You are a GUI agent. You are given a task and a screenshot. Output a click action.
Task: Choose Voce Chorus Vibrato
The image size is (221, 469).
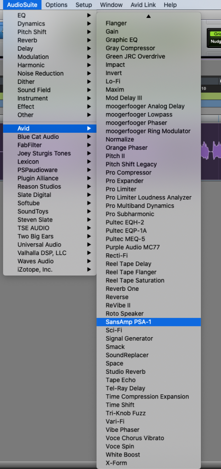pos(149,438)
